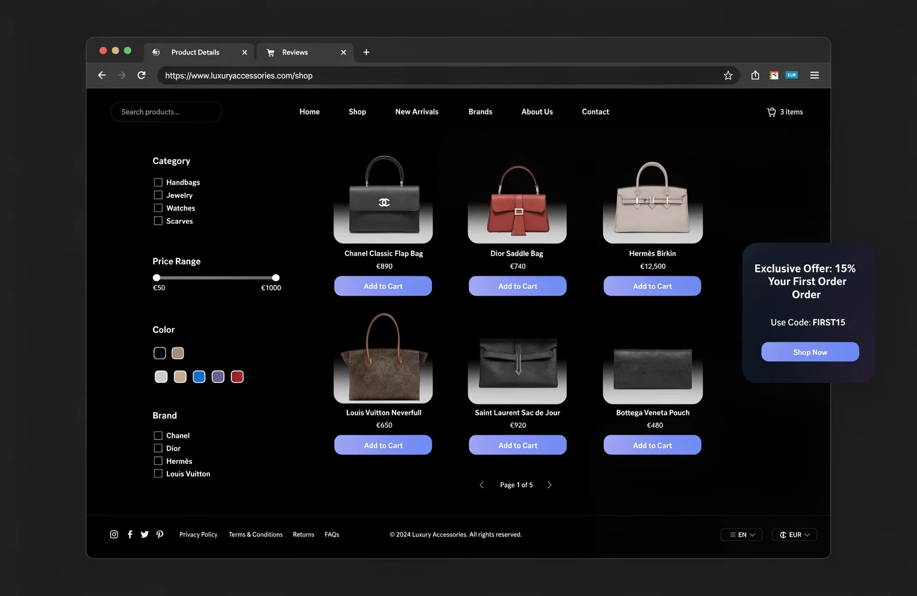Switch to the Reviews tab

point(305,52)
